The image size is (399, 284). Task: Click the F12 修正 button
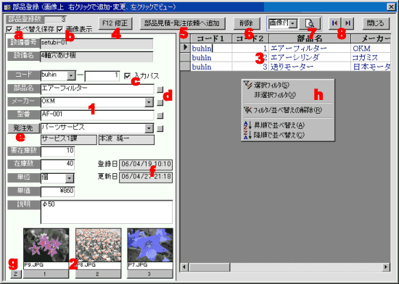(115, 23)
